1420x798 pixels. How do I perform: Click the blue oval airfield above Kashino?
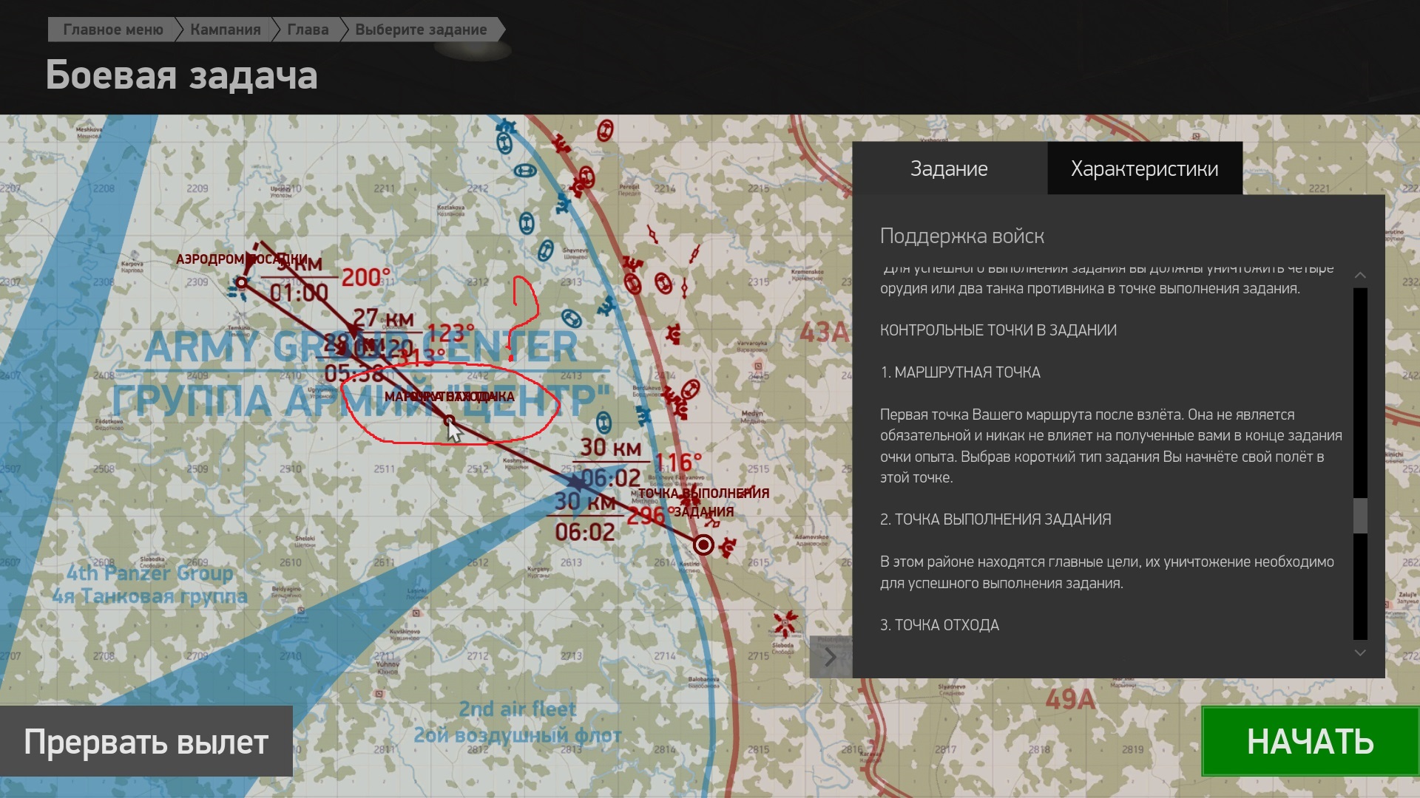point(603,423)
